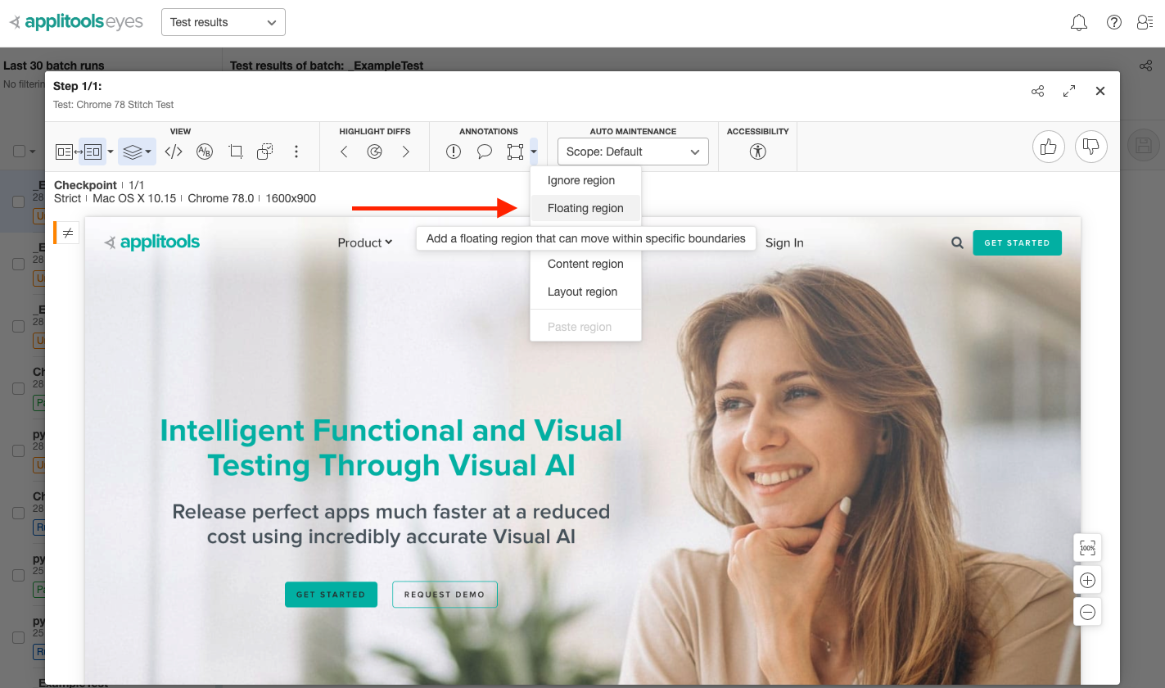Open the help question mark icon

click(x=1113, y=23)
